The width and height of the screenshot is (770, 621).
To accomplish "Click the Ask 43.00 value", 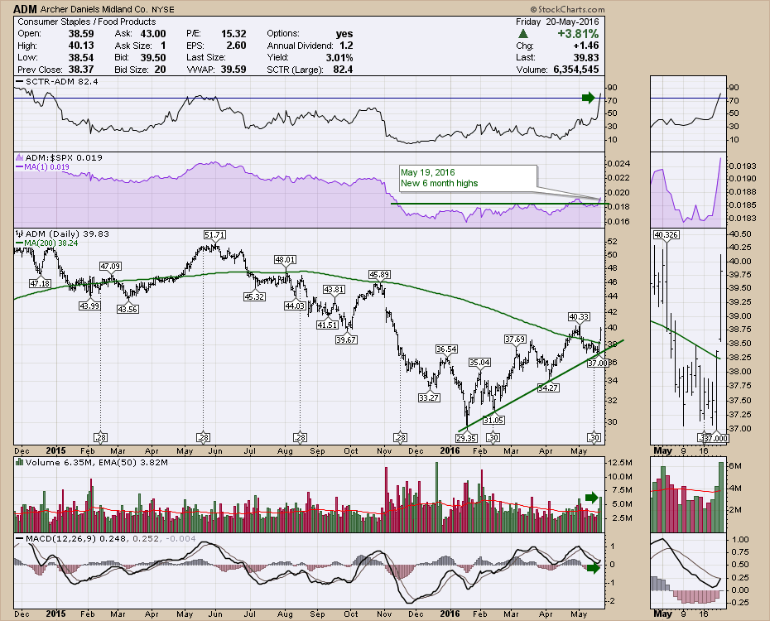I will click(153, 34).
